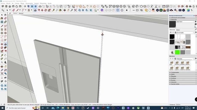197x110 pixels.
Task: Click the Distancia measurement field
Action: pyautogui.click(x=186, y=105)
